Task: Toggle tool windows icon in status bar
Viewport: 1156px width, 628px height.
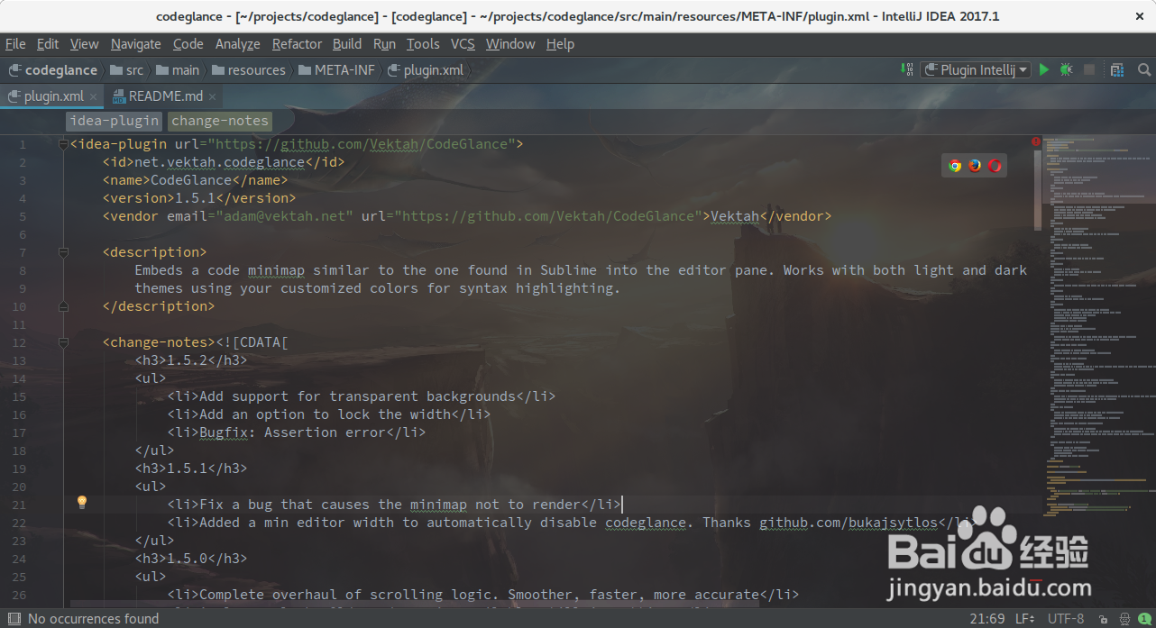Action: pos(14,619)
